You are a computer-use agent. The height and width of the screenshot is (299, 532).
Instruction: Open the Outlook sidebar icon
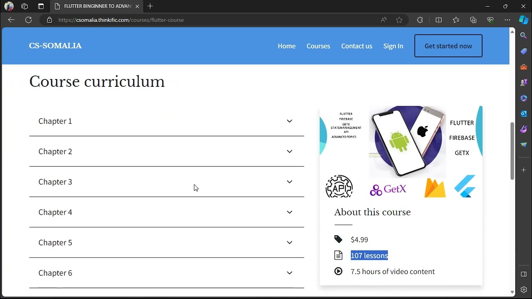(x=524, y=114)
